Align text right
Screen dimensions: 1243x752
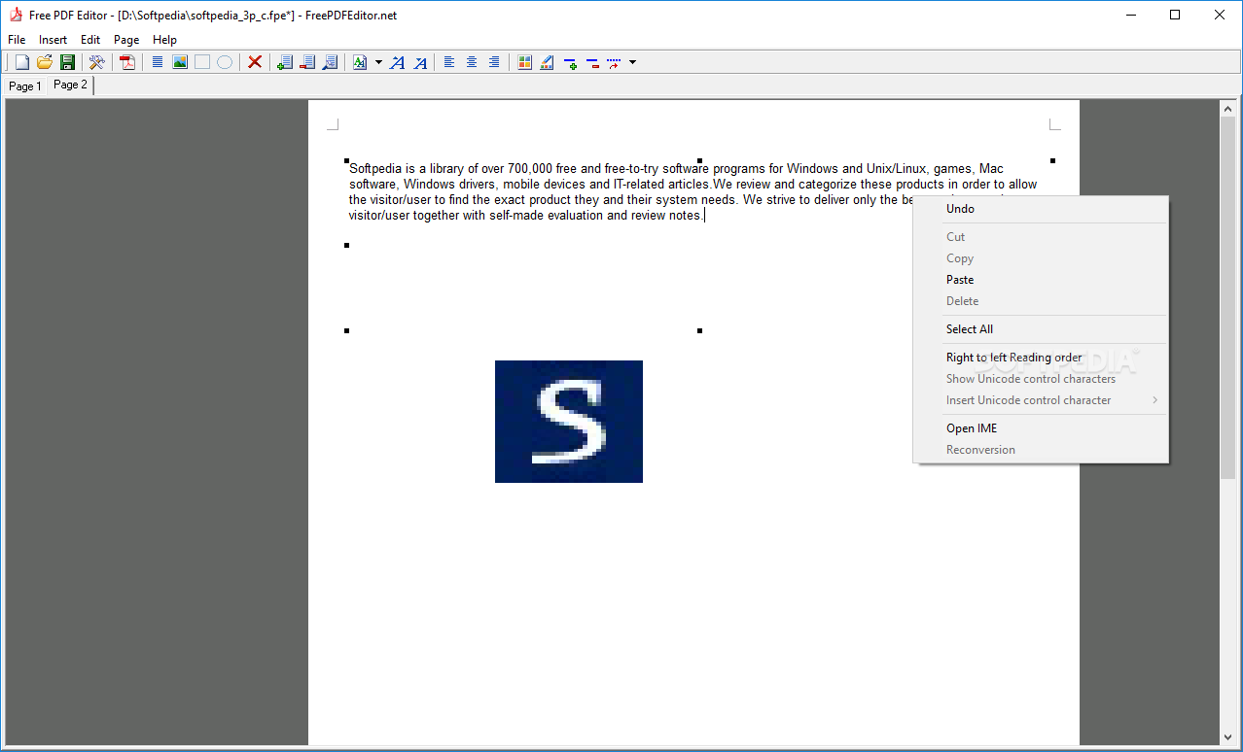click(x=494, y=62)
